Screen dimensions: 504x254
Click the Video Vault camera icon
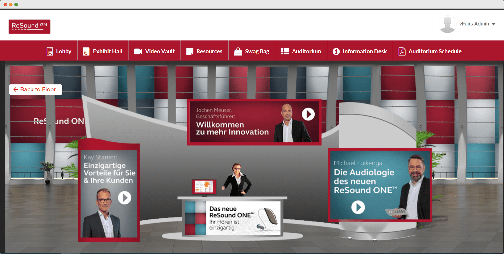coord(138,51)
